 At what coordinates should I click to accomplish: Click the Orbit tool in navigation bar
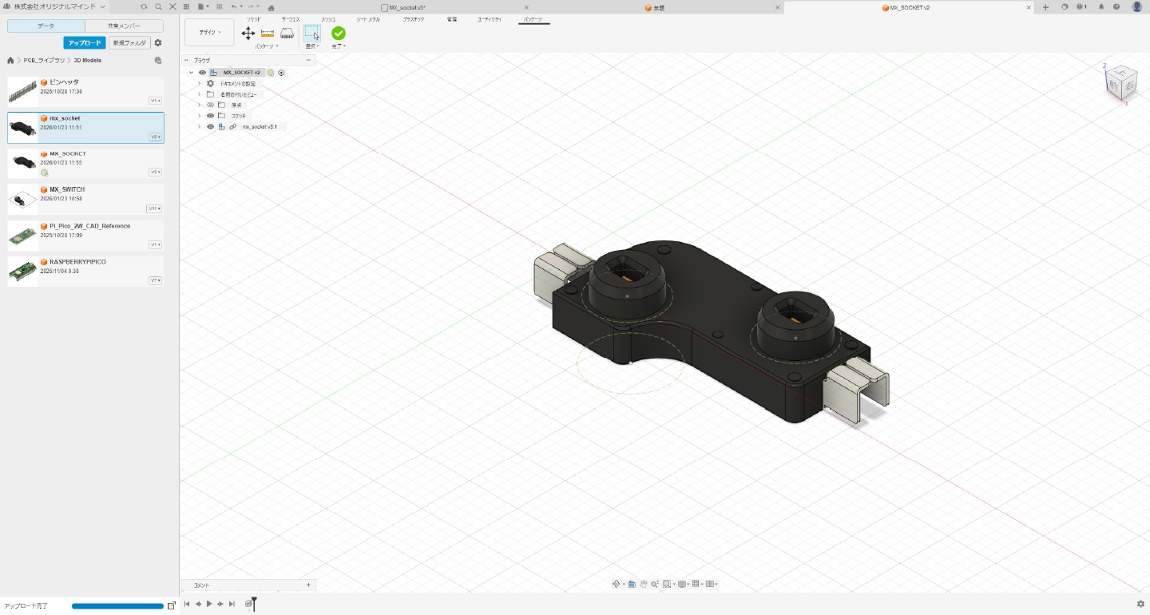point(617,584)
